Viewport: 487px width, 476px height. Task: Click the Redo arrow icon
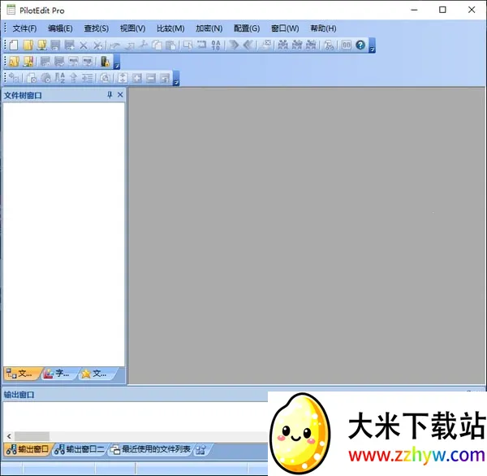pyautogui.click(x=130, y=45)
